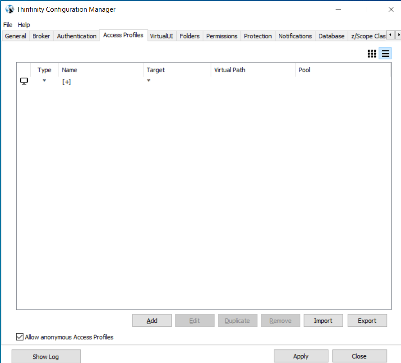401x363 pixels.
Task: Switch to grid icon view
Action: pyautogui.click(x=372, y=54)
